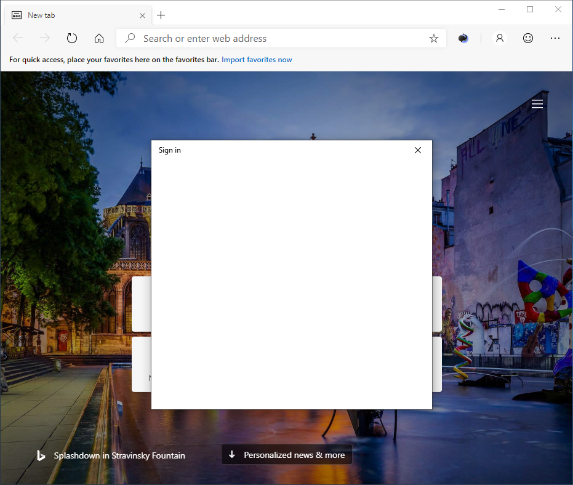Screen dimensions: 573x485
Task: Open the Settings and more ellipsis menu
Action: coord(556,38)
